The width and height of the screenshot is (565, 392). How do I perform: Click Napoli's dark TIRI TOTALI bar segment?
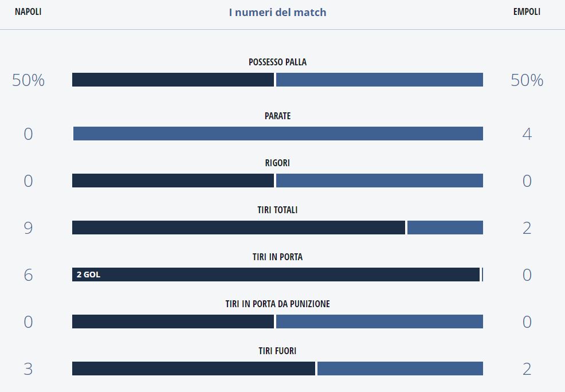(238, 228)
